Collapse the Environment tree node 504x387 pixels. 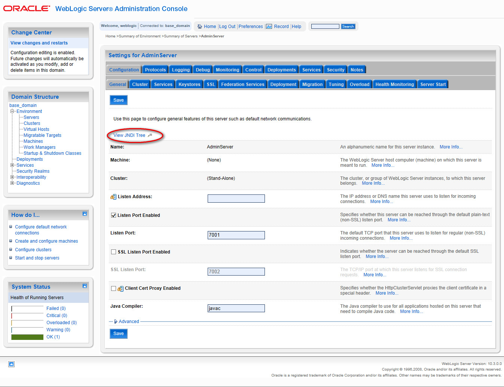[12, 111]
